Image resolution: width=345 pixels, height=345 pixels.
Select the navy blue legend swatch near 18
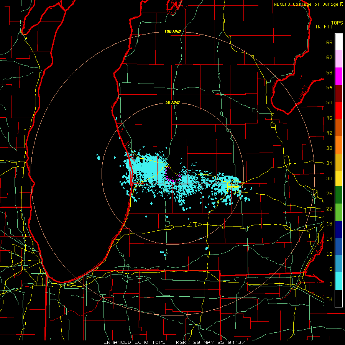(338, 230)
